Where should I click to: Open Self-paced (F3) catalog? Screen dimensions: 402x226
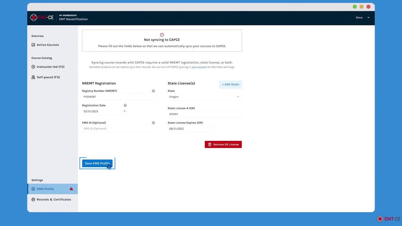pos(48,77)
